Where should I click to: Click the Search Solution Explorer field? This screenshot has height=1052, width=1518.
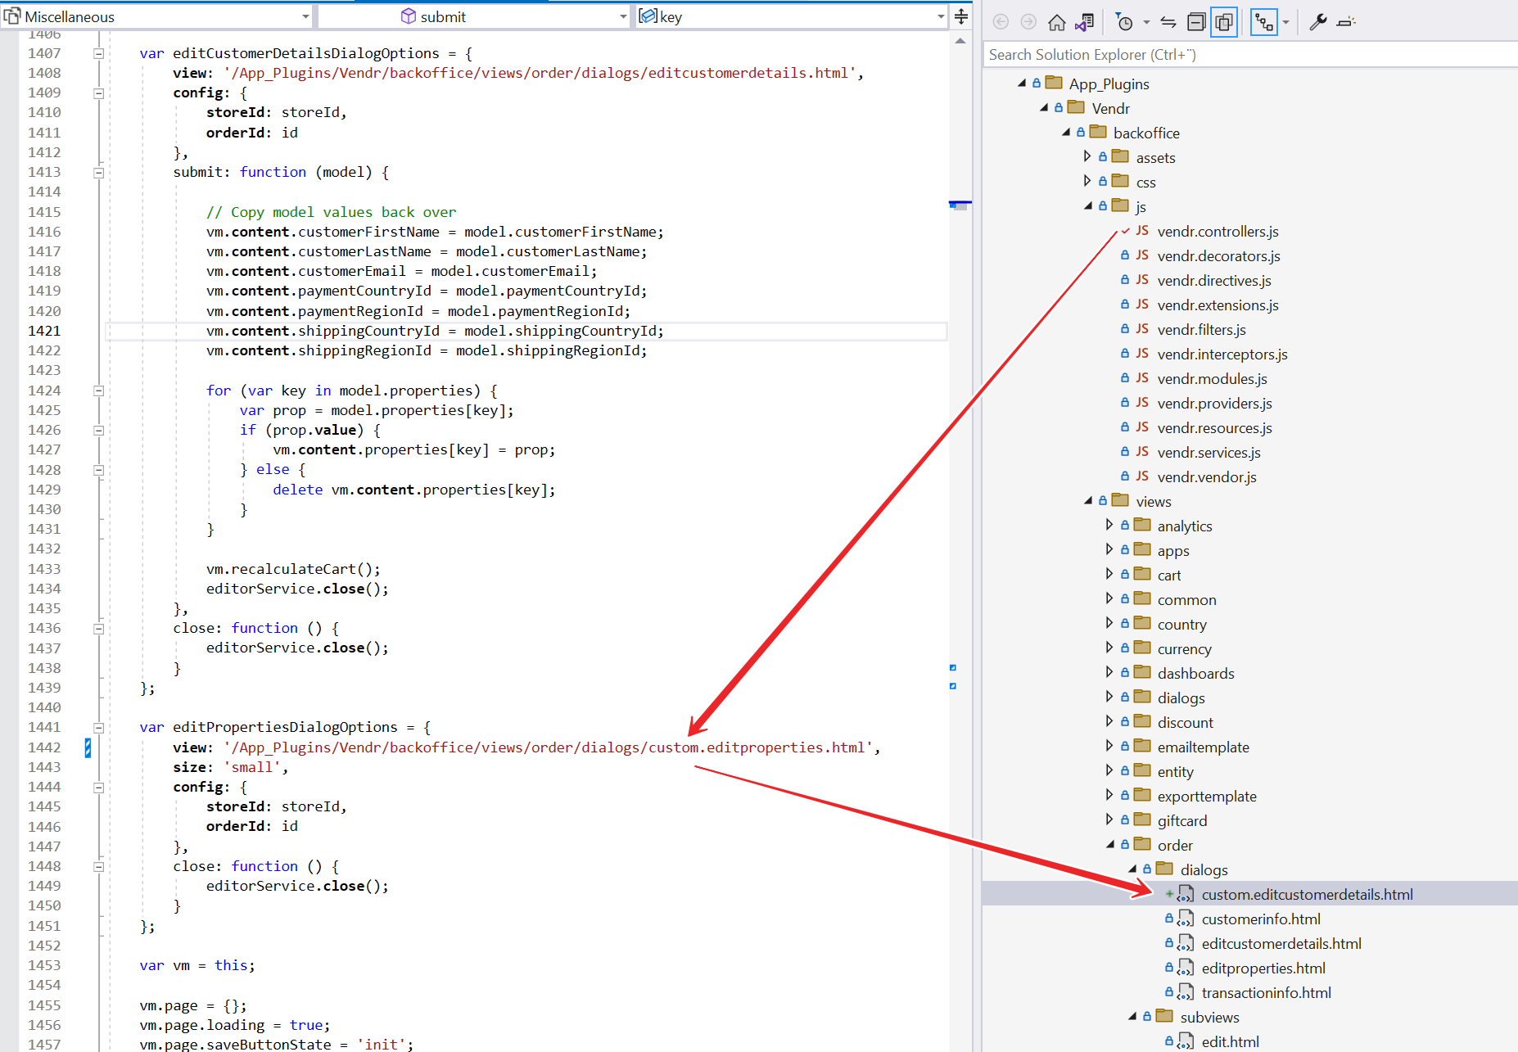[x=1249, y=54]
